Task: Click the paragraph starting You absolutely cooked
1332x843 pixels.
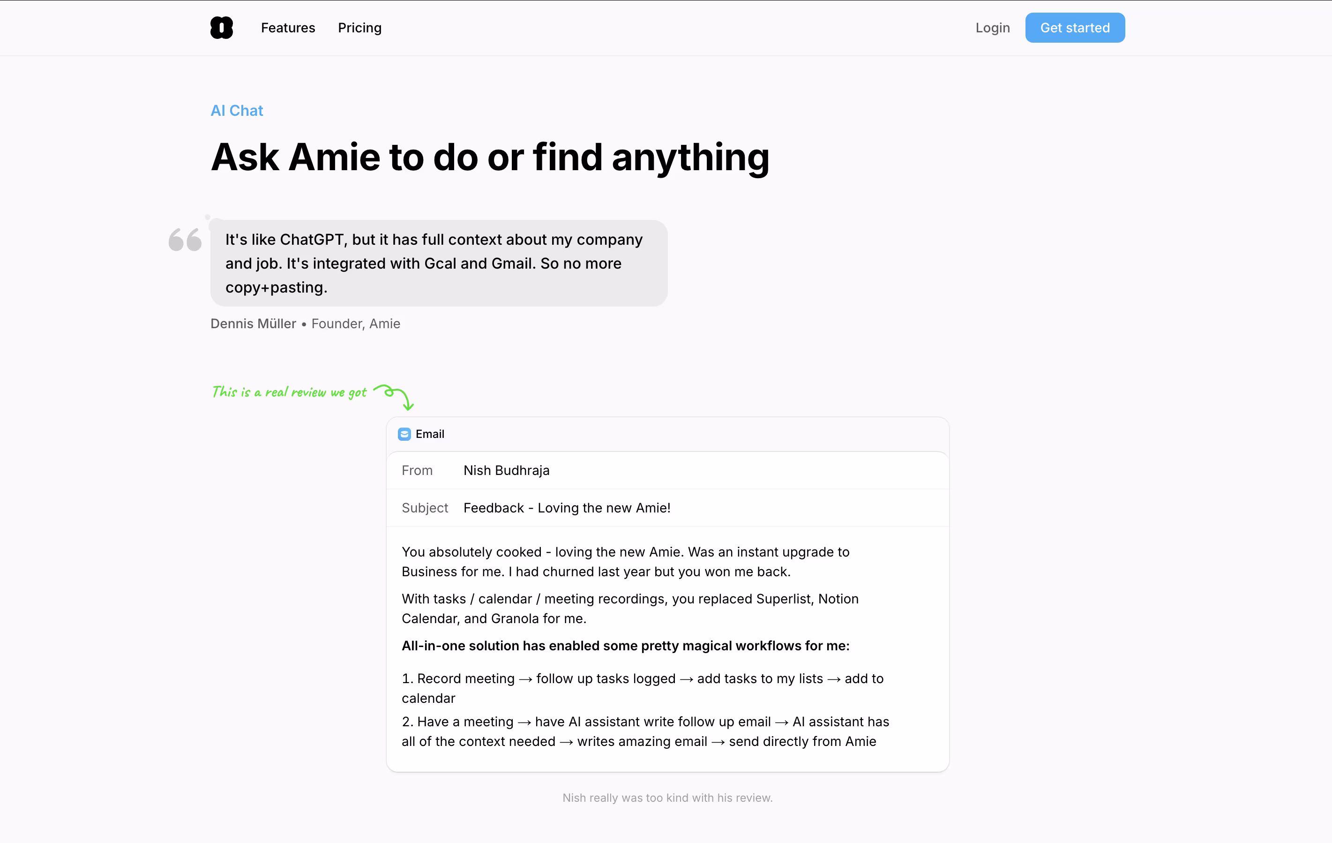Action: pos(626,562)
